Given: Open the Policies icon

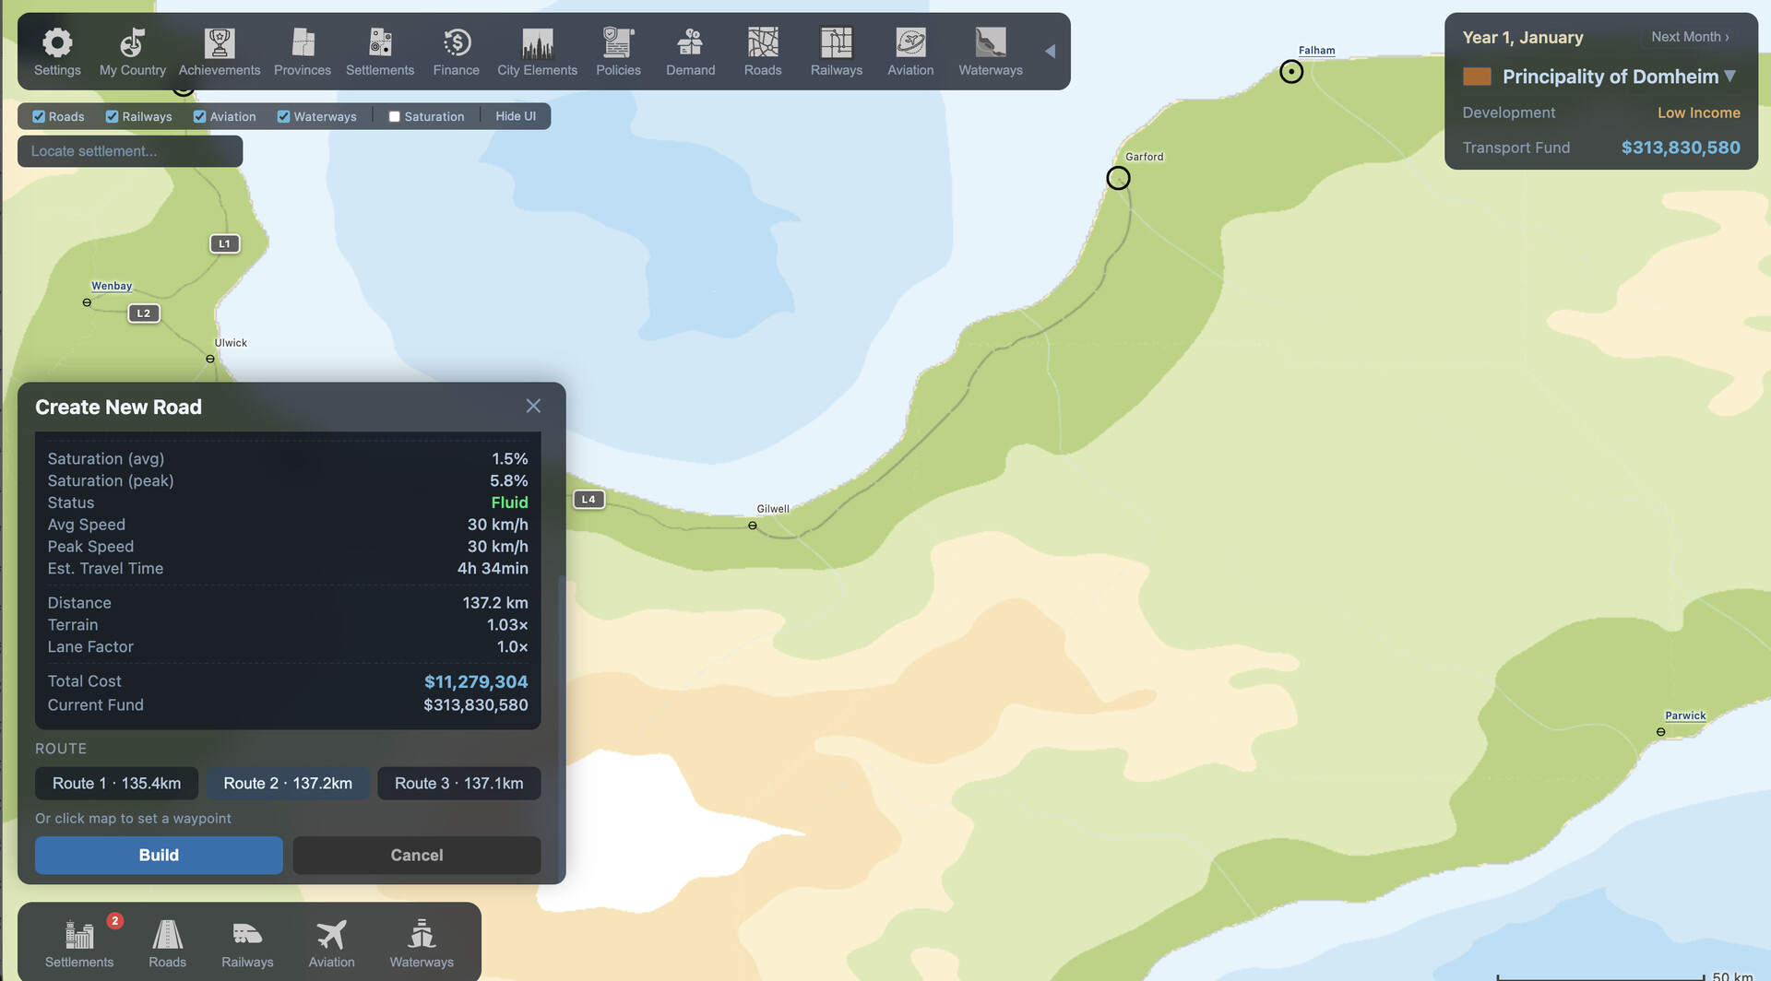Looking at the screenshot, I should (x=618, y=43).
